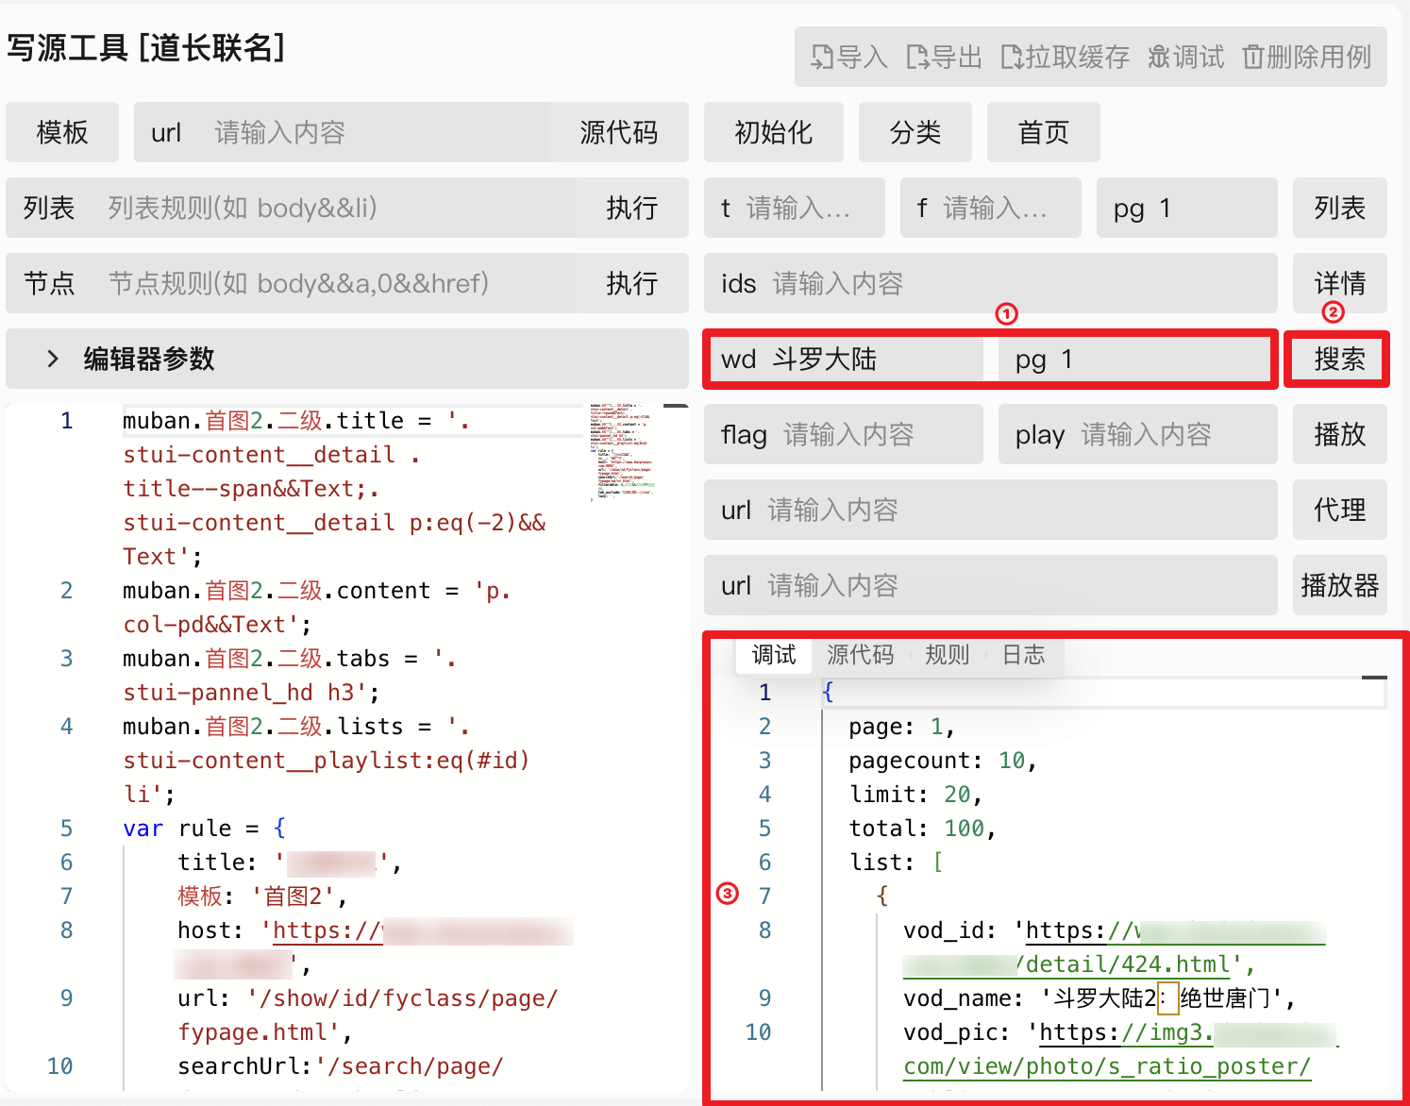Expand the 编辑器参数 section

347,359
